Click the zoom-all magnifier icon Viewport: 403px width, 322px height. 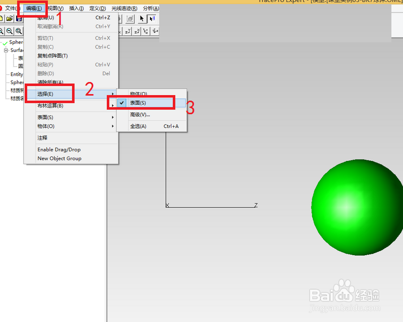[19, 31]
